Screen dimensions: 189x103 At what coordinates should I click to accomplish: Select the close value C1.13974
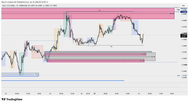coord(53,6)
